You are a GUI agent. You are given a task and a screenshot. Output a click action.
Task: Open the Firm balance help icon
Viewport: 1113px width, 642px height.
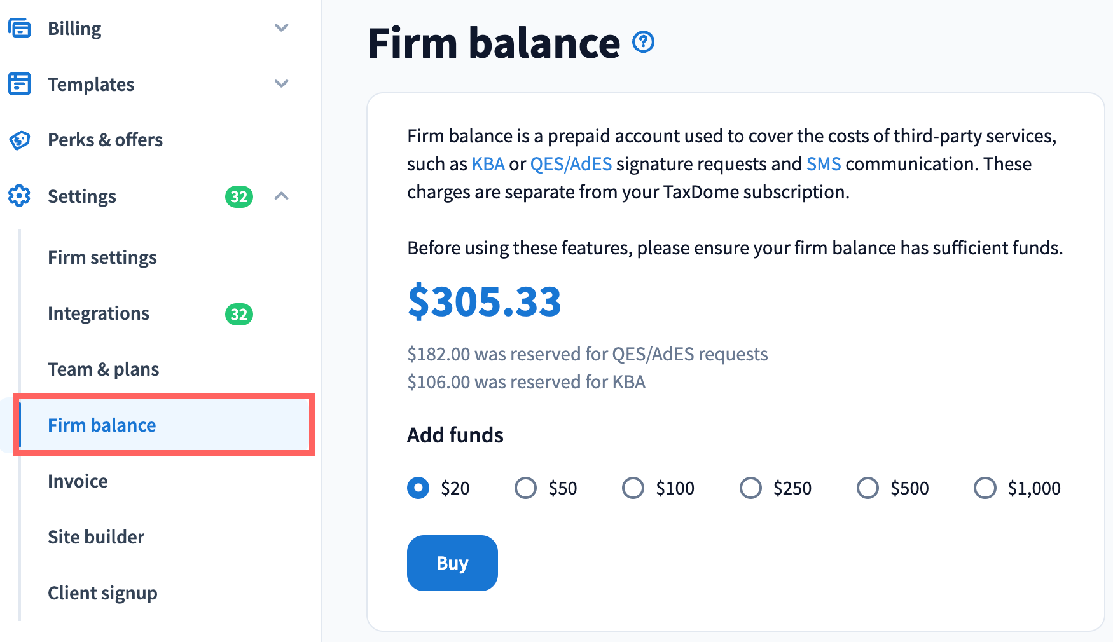pyautogui.click(x=643, y=42)
